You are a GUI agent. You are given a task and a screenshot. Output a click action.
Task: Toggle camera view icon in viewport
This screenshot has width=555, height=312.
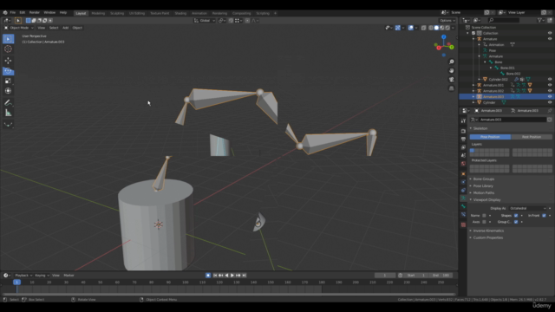[x=451, y=80]
